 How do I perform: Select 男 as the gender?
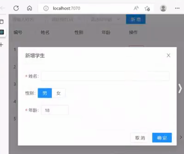tap(45, 93)
